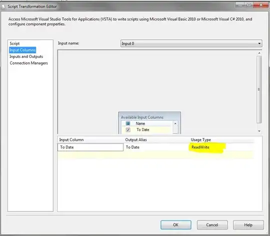Select the To Date row in Available Input Columns

click(x=146, y=130)
